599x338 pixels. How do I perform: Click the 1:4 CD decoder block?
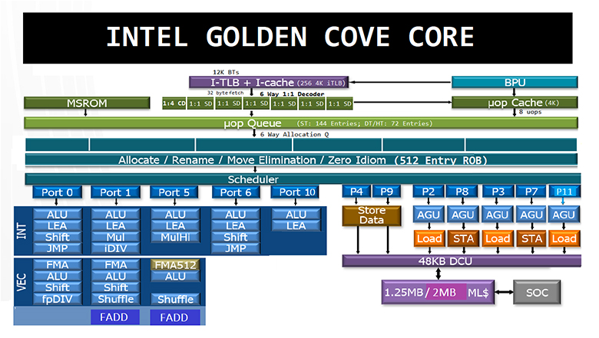click(174, 103)
